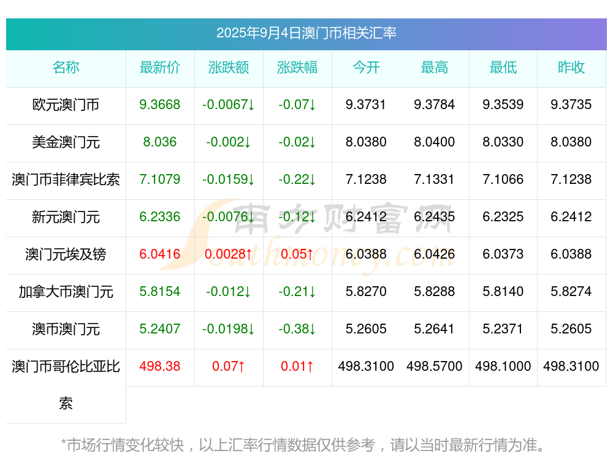This screenshot has width=613, height=464.
Task: Click change amount -0.002↓
Action: 229,142
